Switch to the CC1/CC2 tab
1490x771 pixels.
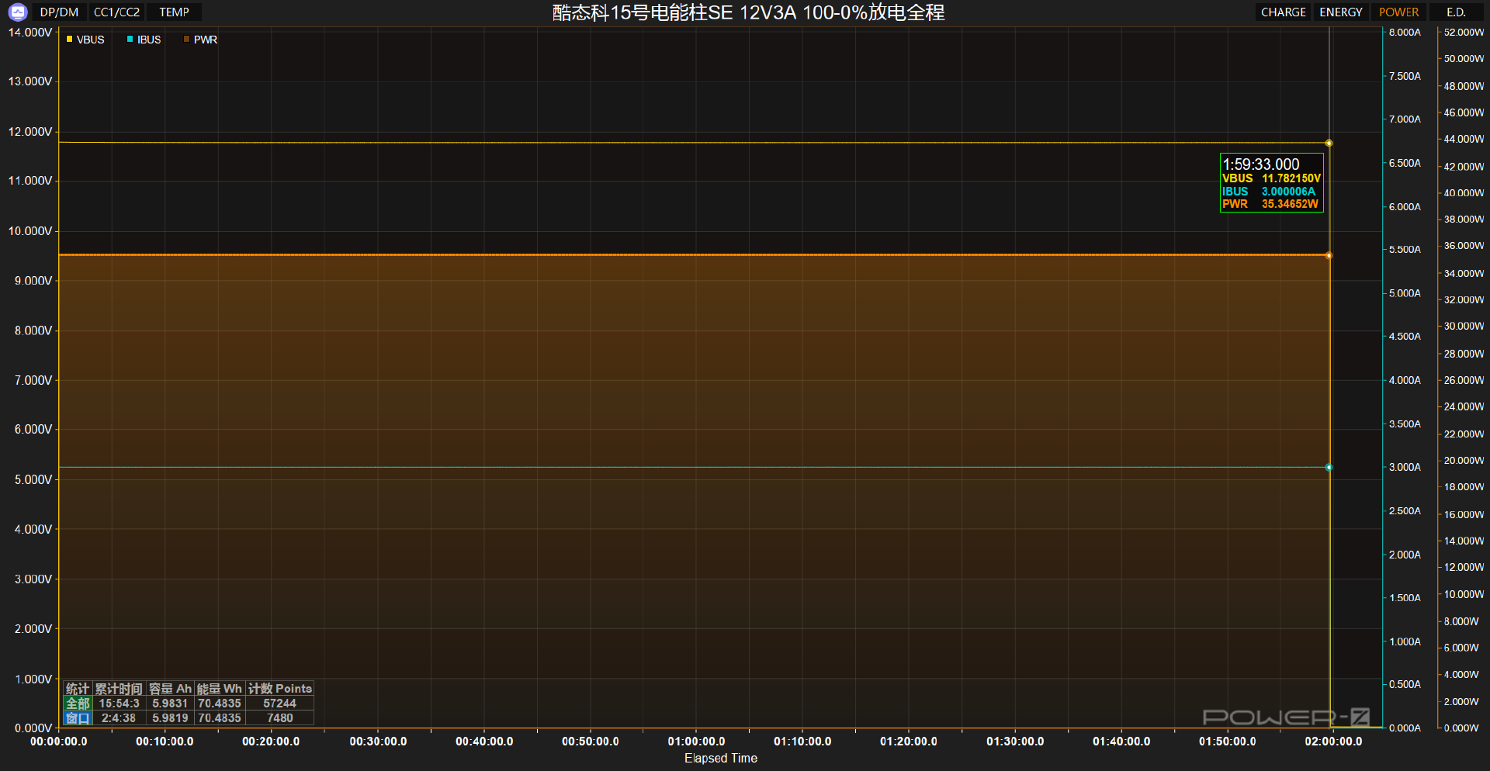pyautogui.click(x=117, y=12)
